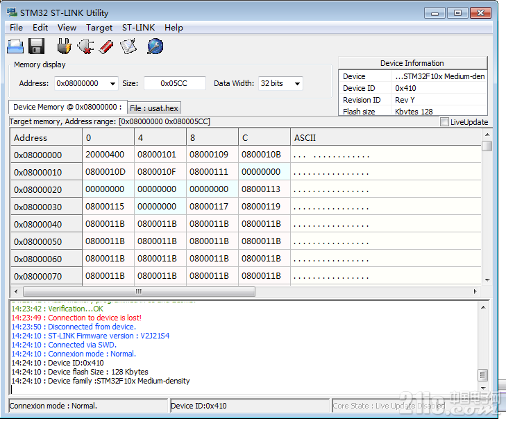This screenshot has height=421, width=506.
Task: Open Program & Verify toolbar icon
Action: [128, 46]
